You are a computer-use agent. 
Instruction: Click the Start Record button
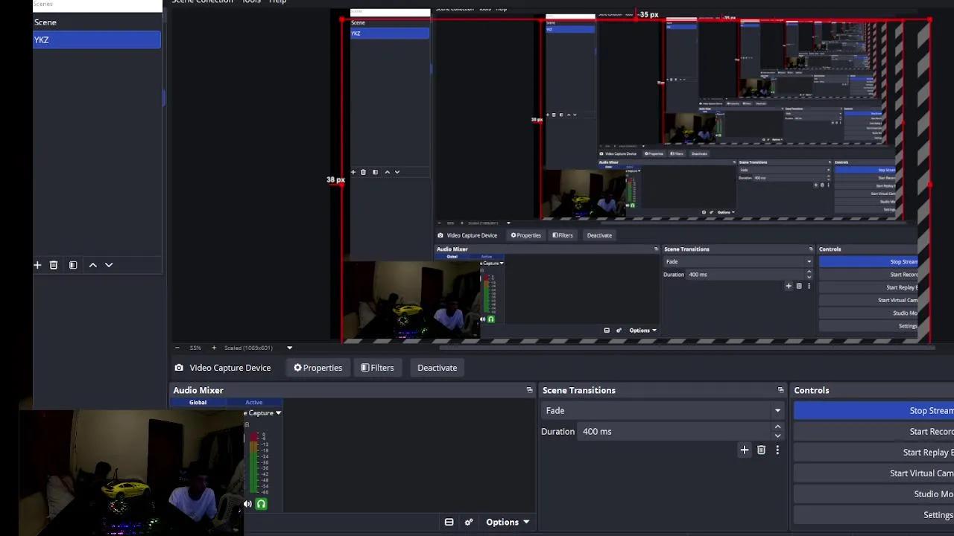tap(874, 431)
